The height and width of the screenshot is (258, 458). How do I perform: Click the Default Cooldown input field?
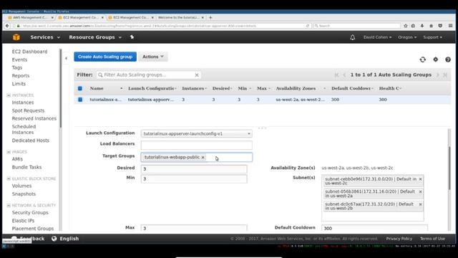pos(374,228)
